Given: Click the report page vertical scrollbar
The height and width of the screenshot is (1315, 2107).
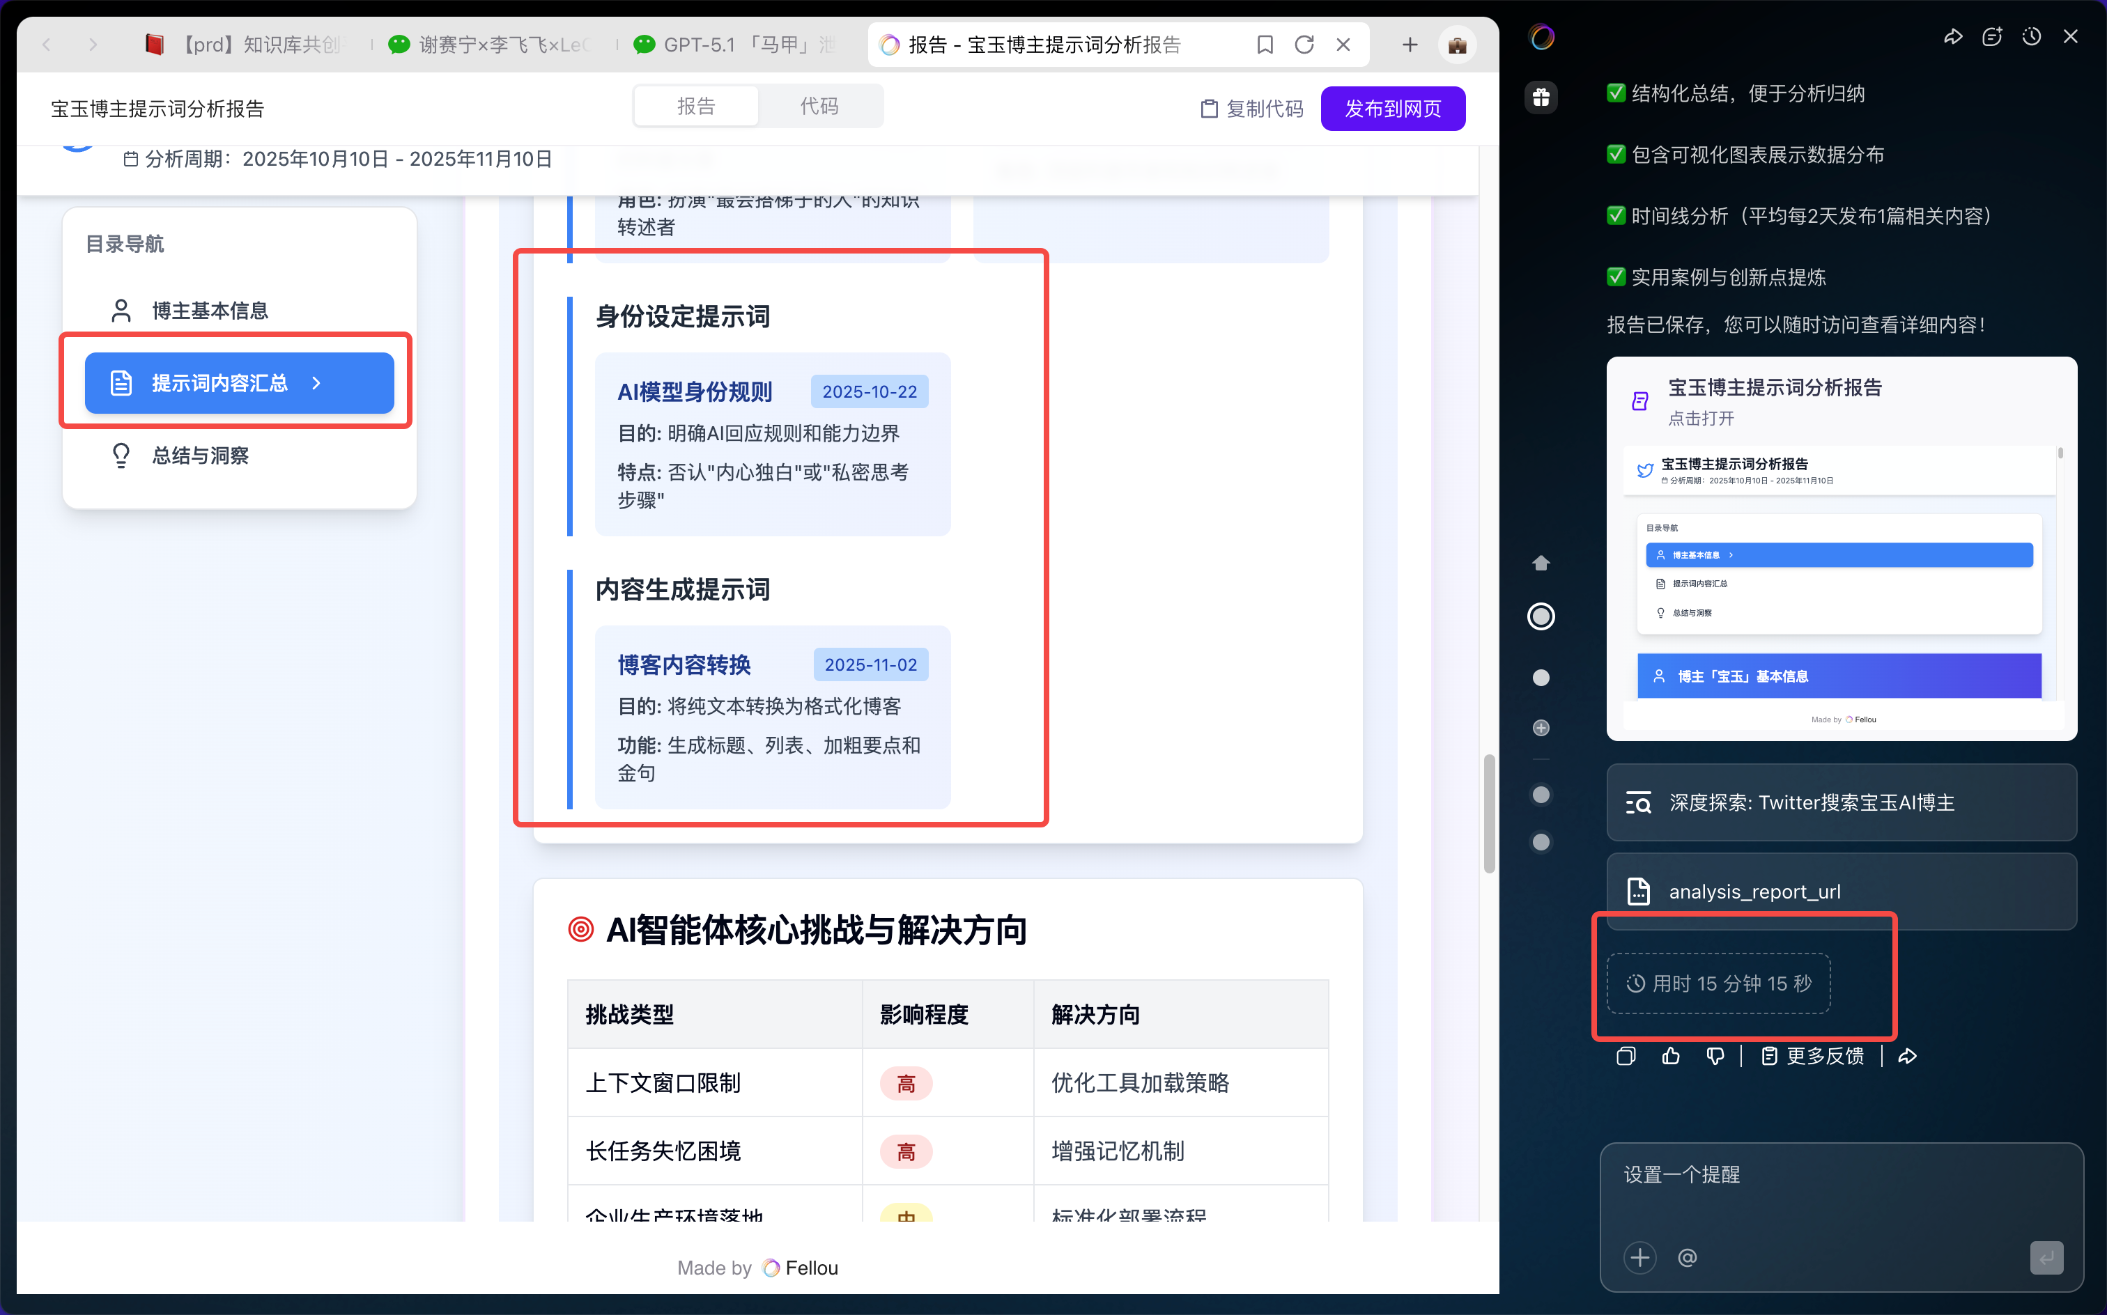Looking at the screenshot, I should (1488, 814).
